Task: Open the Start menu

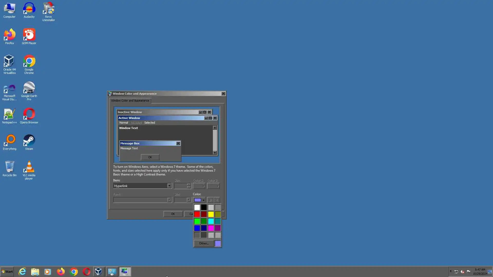Action: (x=7, y=272)
